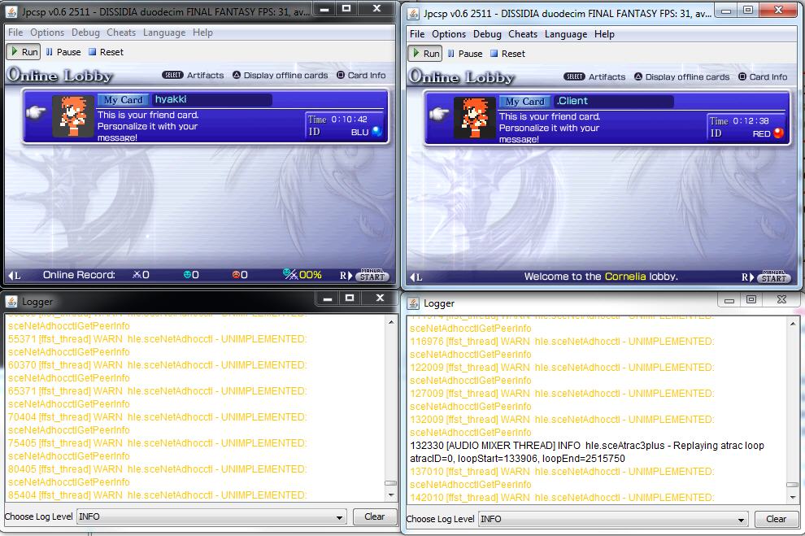The height and width of the screenshot is (536, 805).
Task: Click Run button in left Jpcsp window
Action: pyautogui.click(x=23, y=52)
